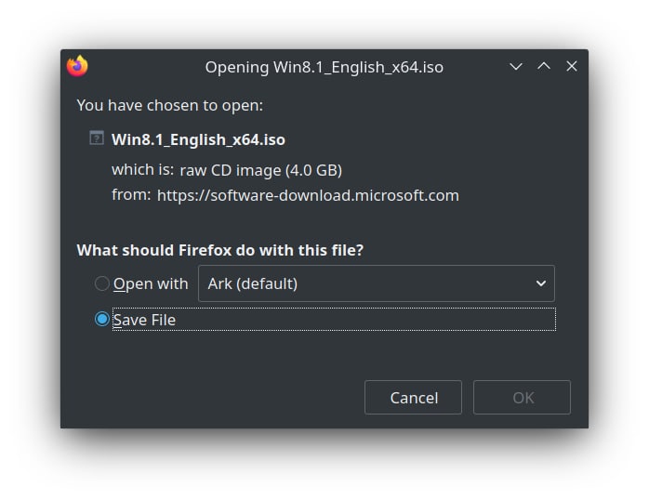Click the What should Firefox do heading
649x500 pixels.
click(220, 250)
